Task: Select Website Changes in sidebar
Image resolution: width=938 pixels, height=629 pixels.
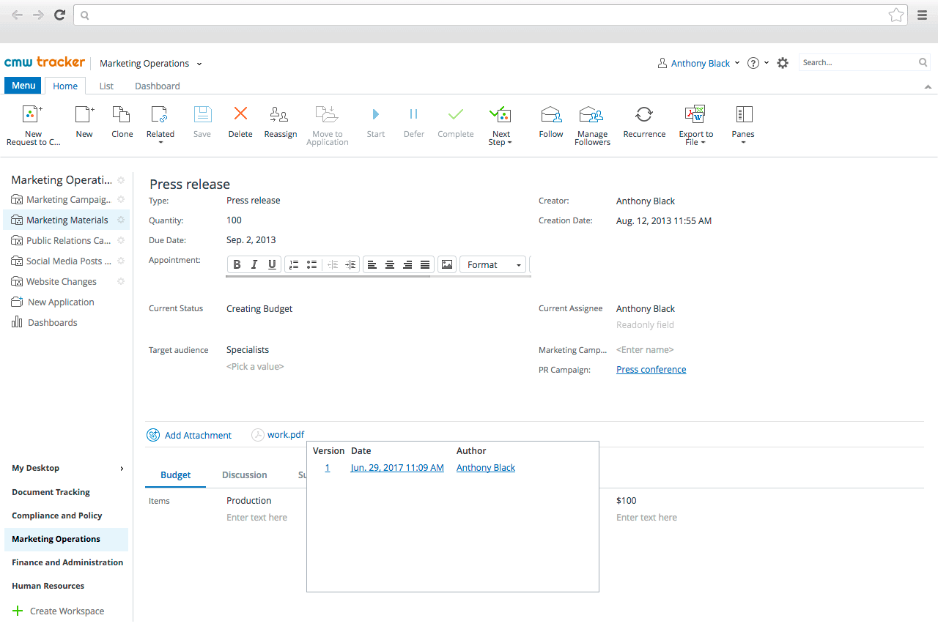Action: pyautogui.click(x=62, y=282)
